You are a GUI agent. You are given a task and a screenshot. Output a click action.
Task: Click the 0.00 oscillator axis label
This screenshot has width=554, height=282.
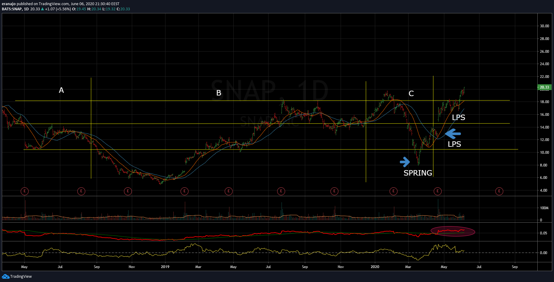point(543,253)
